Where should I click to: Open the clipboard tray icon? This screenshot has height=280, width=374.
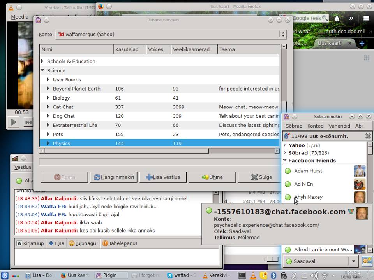[284, 275]
